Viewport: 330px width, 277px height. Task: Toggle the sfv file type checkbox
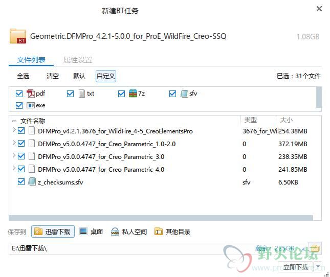click(x=172, y=94)
